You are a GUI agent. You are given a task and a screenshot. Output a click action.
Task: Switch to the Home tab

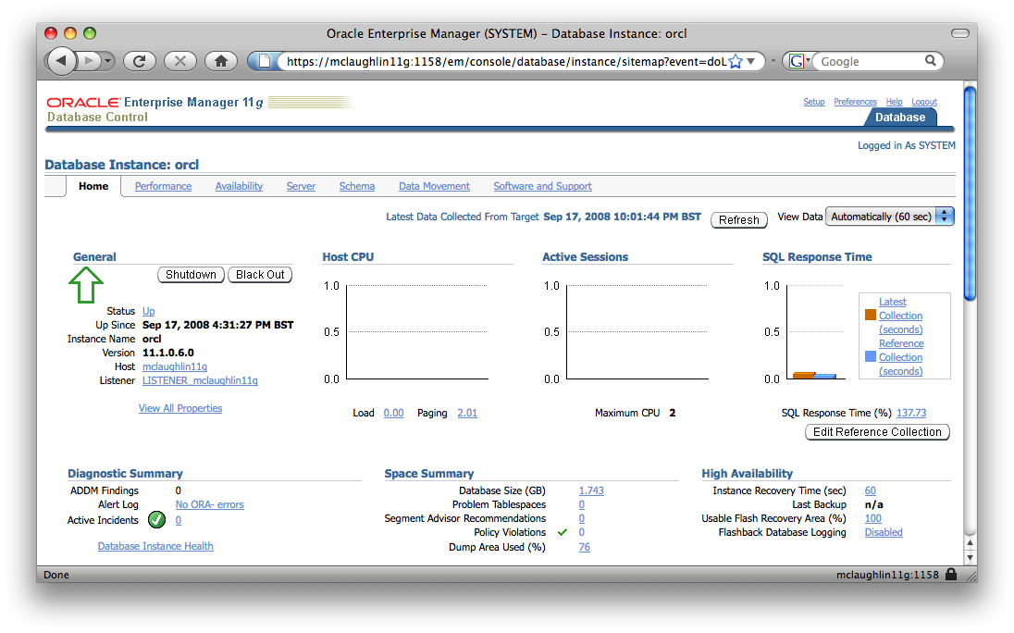[93, 186]
